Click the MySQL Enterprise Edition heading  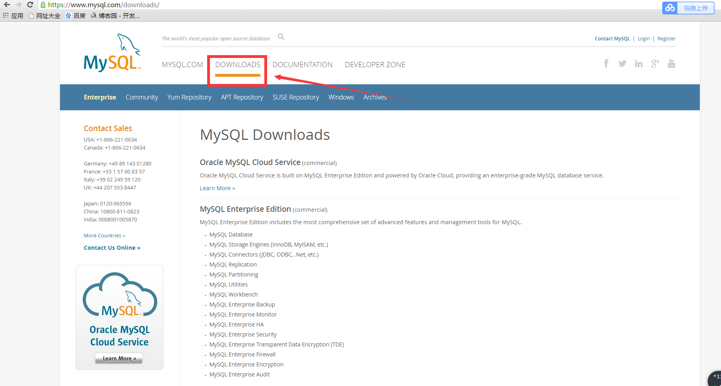pyautogui.click(x=246, y=209)
